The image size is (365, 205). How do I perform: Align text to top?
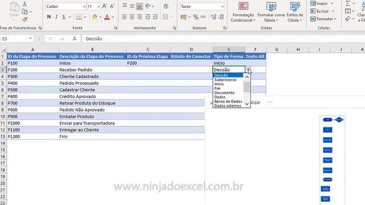click(x=125, y=6)
